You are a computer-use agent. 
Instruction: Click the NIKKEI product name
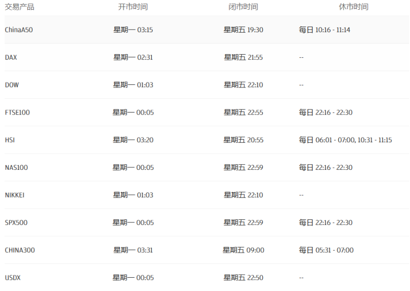pyautogui.click(x=15, y=195)
